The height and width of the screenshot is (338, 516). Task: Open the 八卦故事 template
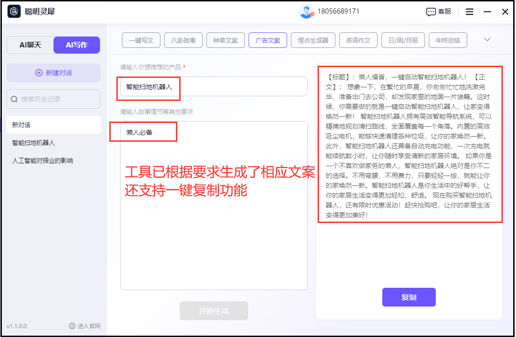(x=183, y=40)
